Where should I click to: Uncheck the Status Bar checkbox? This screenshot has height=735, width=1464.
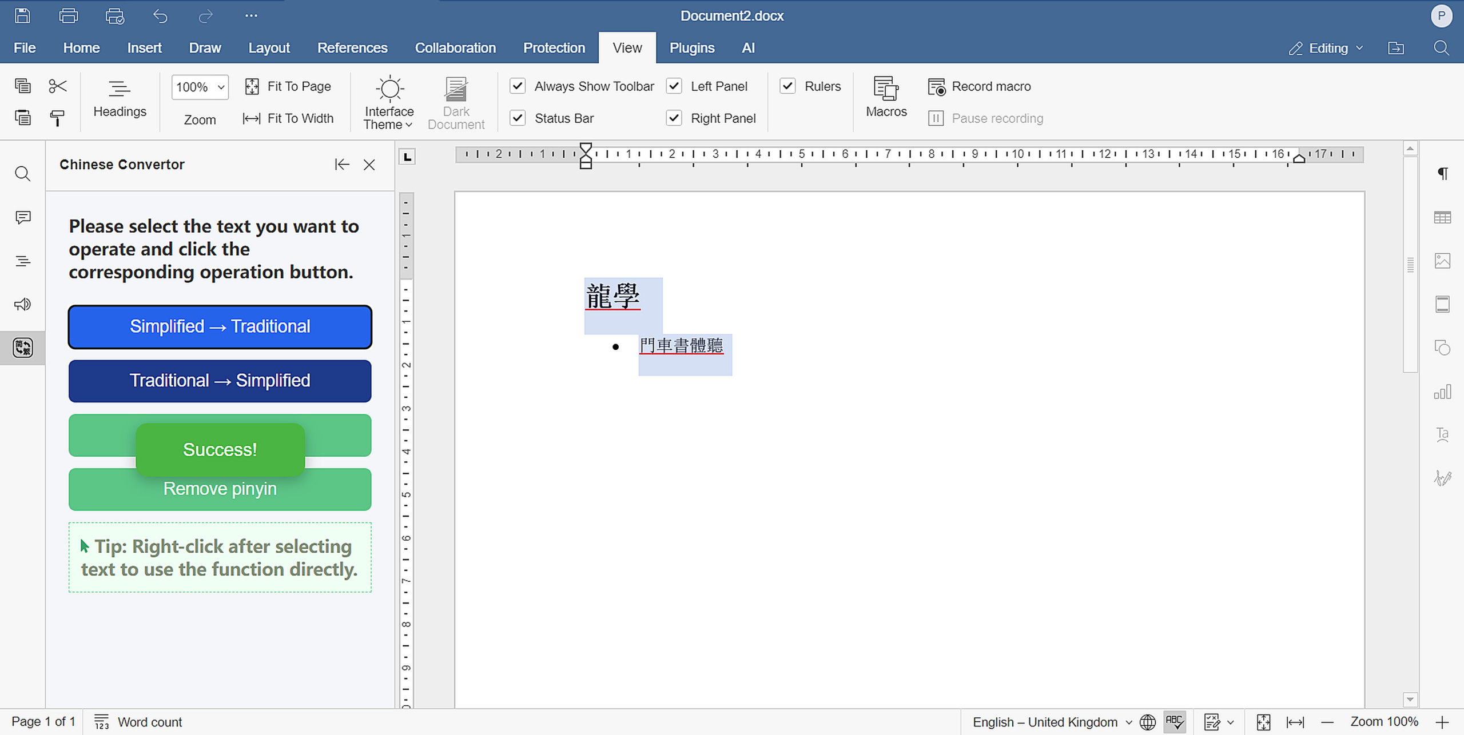point(518,118)
